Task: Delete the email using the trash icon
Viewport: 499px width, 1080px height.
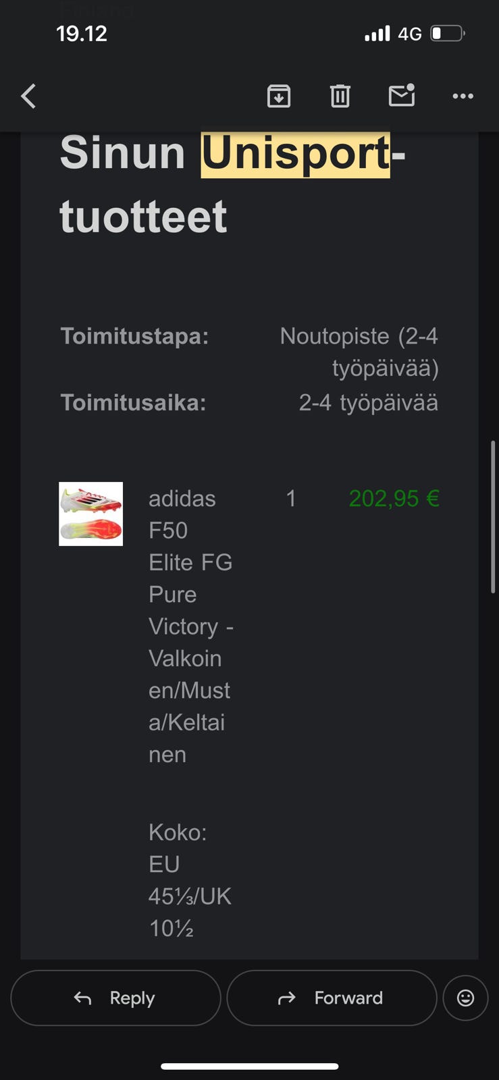Action: [340, 97]
